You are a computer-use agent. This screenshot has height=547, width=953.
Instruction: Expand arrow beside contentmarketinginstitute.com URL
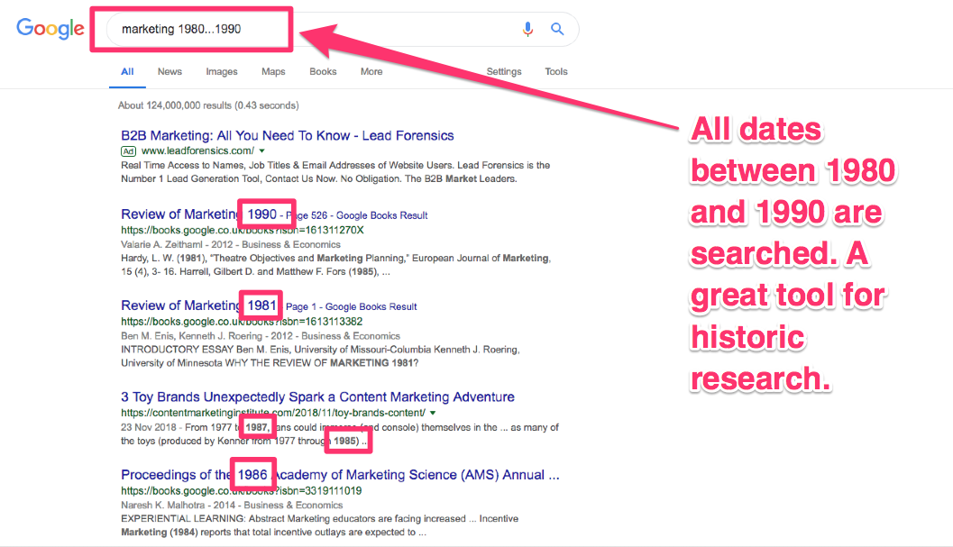point(433,413)
